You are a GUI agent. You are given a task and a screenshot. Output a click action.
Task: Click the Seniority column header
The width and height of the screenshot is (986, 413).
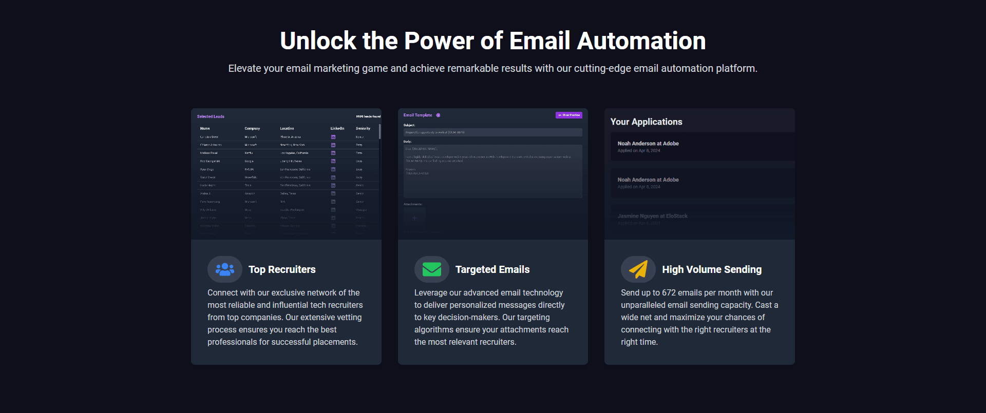363,129
